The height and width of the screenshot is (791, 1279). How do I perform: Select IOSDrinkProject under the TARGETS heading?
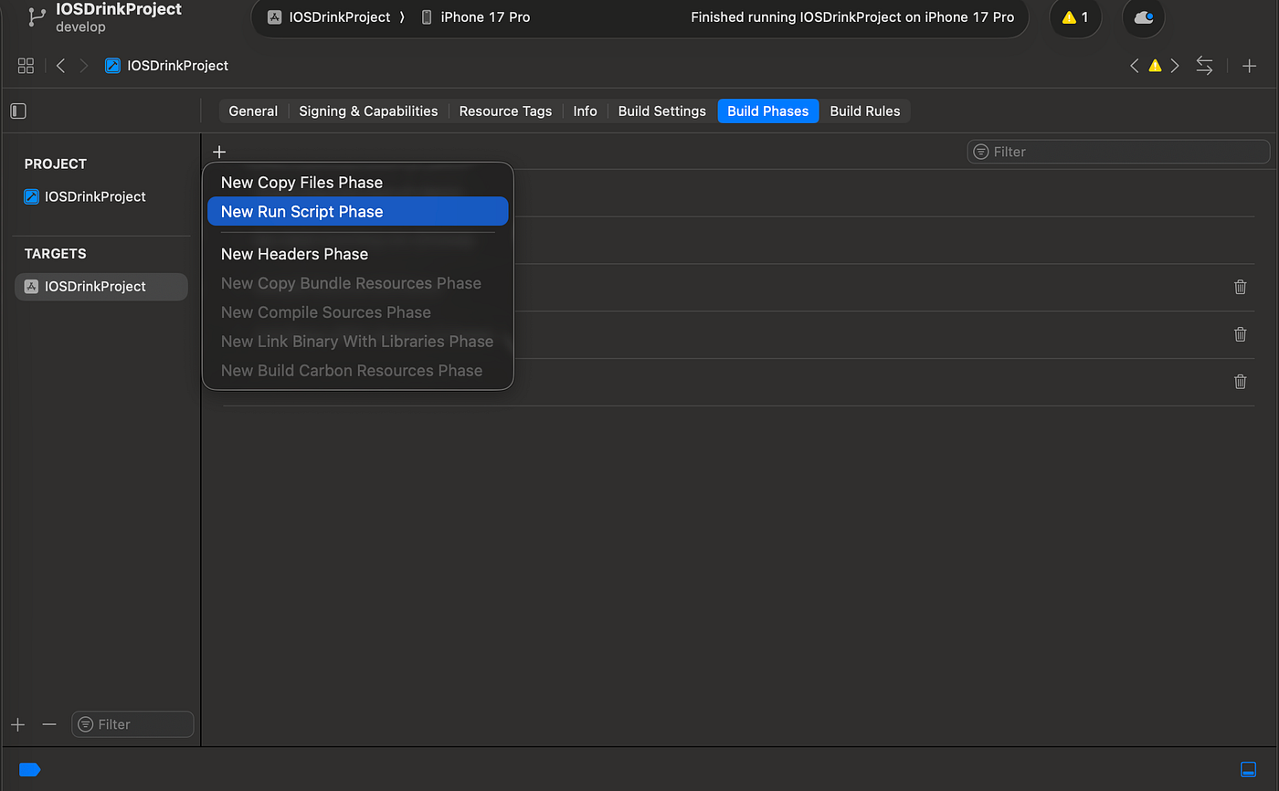(100, 286)
